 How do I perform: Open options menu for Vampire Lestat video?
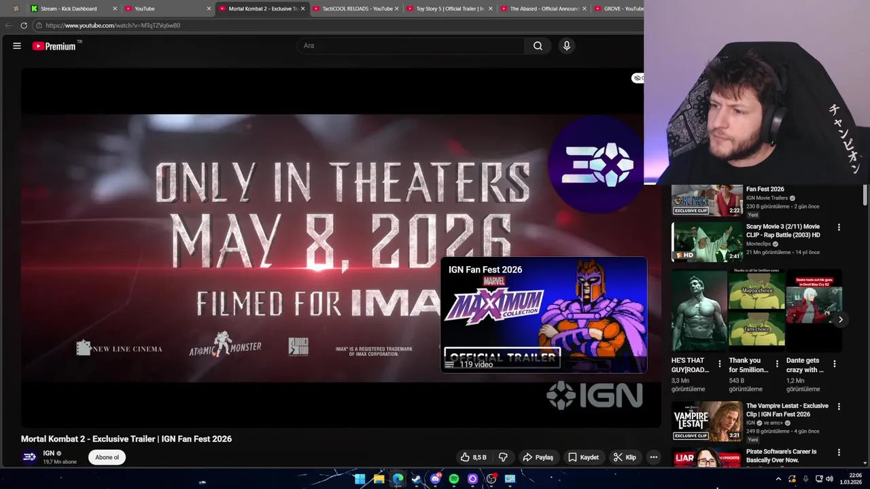point(839,407)
